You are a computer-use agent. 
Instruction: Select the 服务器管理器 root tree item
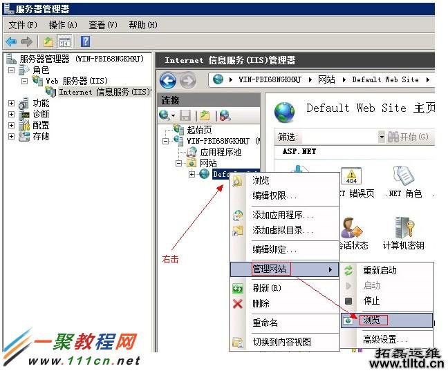pos(82,59)
